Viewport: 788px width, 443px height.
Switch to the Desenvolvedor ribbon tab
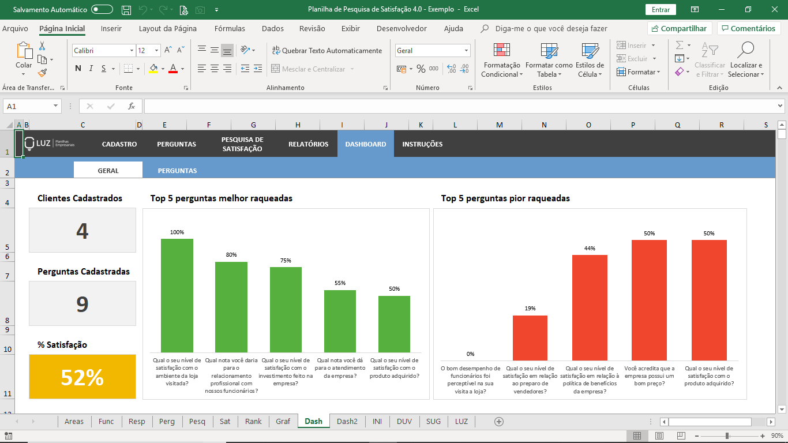click(x=401, y=29)
